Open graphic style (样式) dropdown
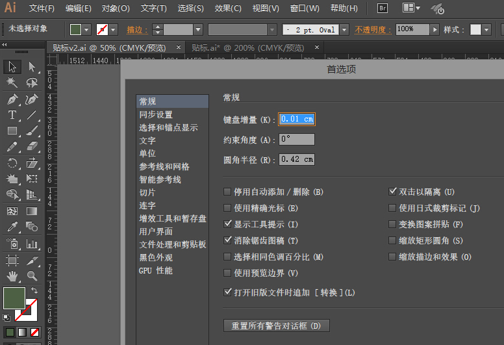 click(x=486, y=30)
